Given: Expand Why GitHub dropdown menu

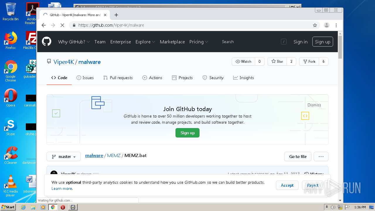Looking at the screenshot, I should (74, 42).
